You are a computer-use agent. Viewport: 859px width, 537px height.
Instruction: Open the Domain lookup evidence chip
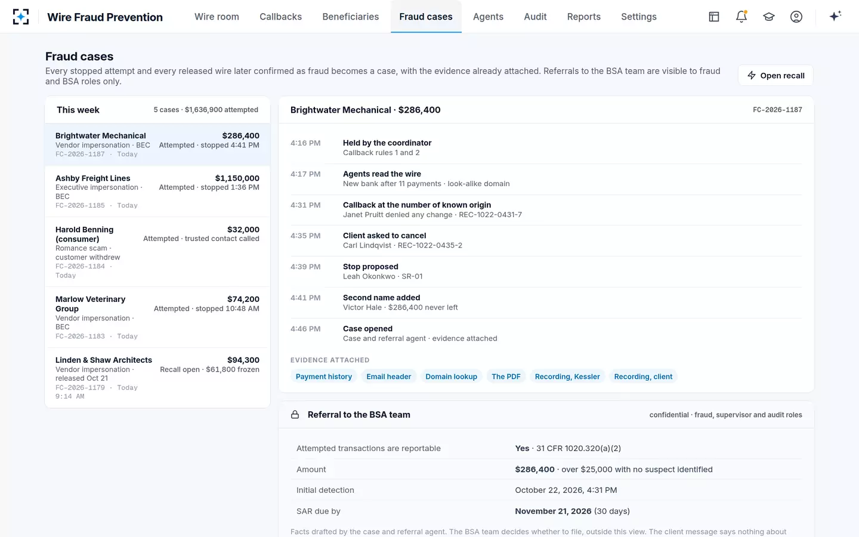pos(452,376)
